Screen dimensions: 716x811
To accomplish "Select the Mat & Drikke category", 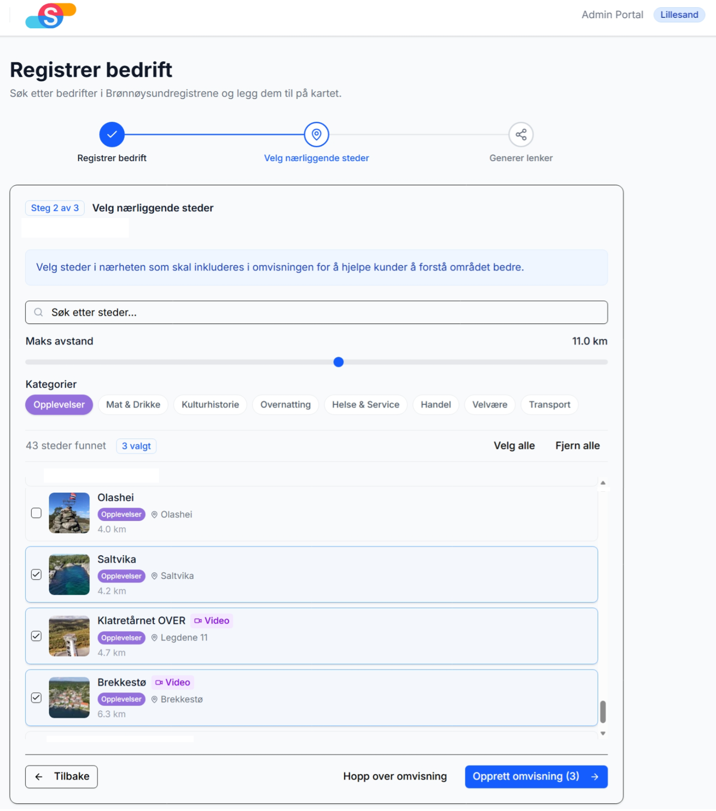I will (133, 405).
